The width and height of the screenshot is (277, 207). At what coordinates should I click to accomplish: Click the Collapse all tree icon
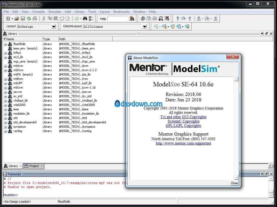point(91,18)
